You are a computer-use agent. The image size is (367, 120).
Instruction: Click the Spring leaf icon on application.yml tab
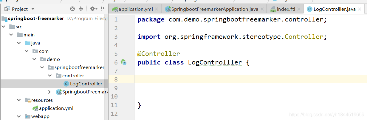[115, 9]
